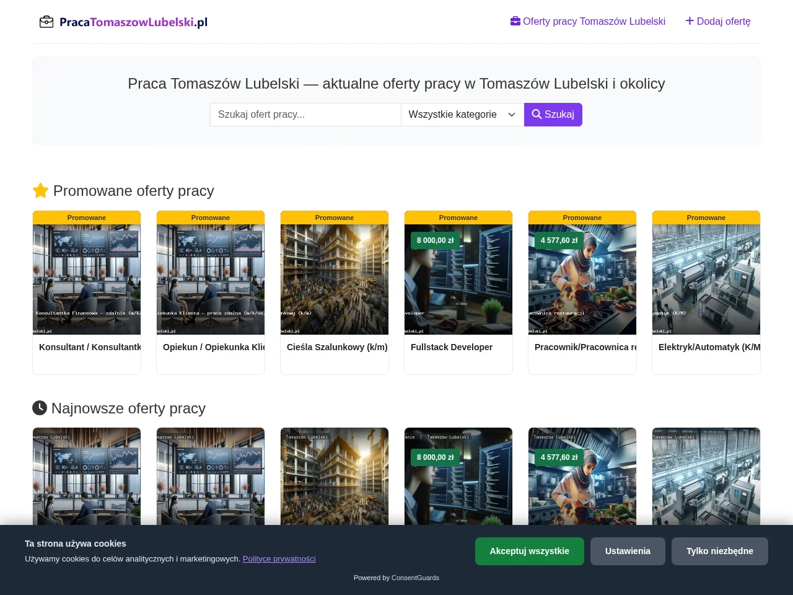Screen dimensions: 793x595
Task: Click the Elektryk/Automatyk (K/M) job title
Action: tap(709, 347)
